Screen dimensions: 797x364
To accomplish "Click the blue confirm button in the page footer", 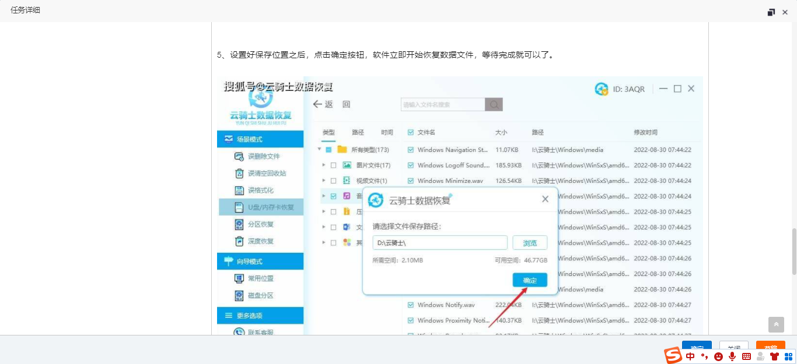I will coord(697,347).
